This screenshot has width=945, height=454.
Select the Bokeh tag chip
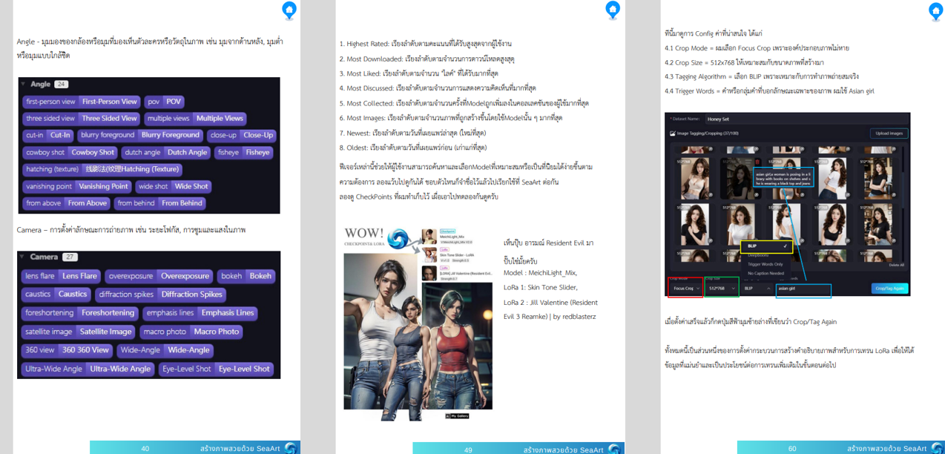tap(246, 276)
